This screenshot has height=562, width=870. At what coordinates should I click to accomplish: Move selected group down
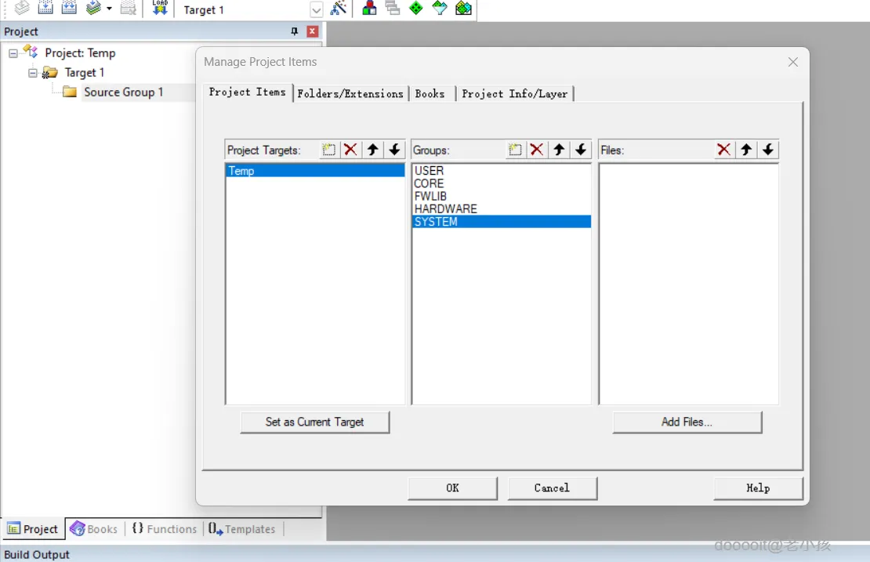click(x=580, y=150)
